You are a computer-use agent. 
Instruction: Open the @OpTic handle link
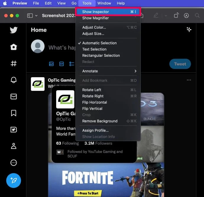[64, 119]
